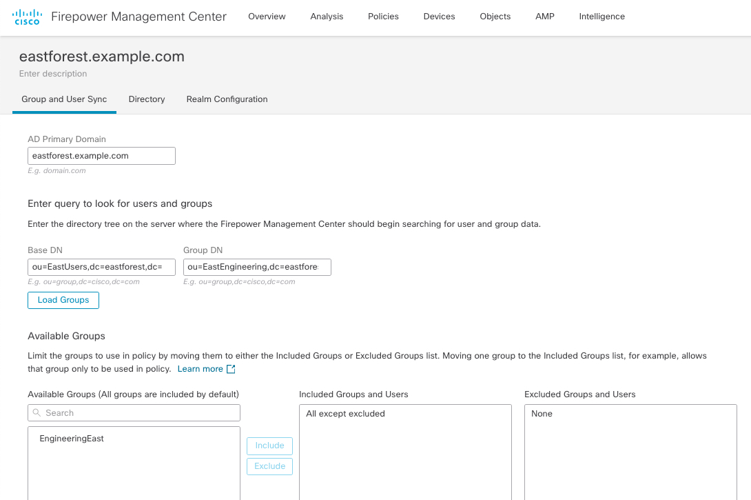Switch to the Realm Configuration tab
The width and height of the screenshot is (751, 500).
[x=227, y=99]
